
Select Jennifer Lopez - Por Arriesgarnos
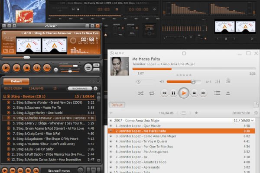pyautogui.click(x=182, y=151)
